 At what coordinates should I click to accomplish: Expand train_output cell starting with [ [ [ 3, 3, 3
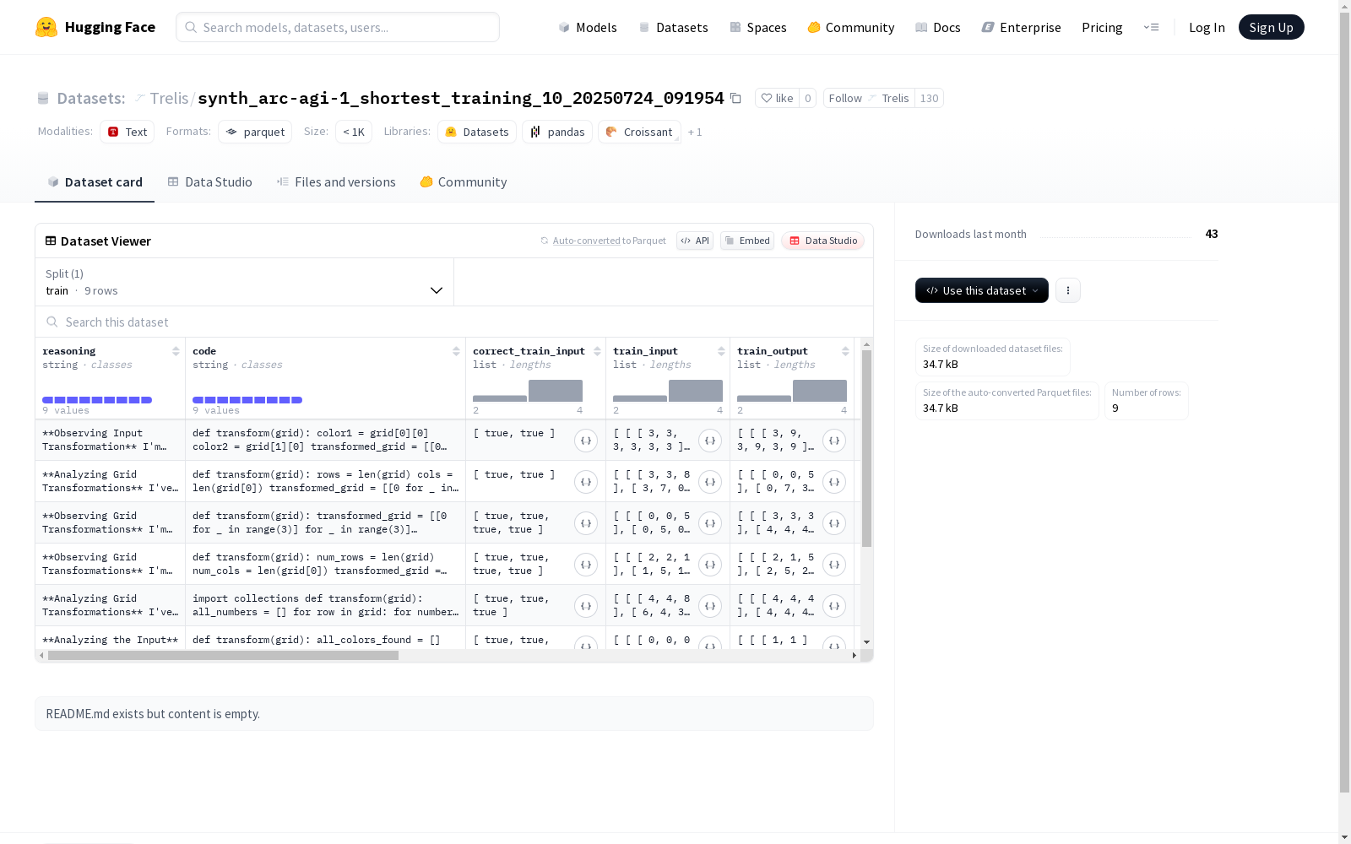834,523
